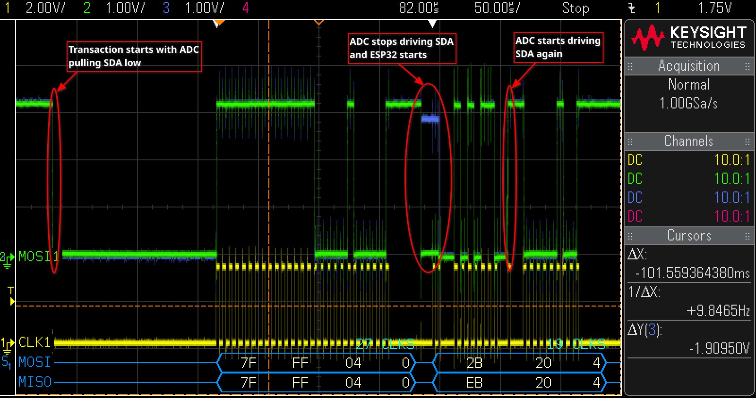The image size is (756, 398).
Task: Click the yellow DC 10.0:1 channel row
Action: pyautogui.click(x=689, y=160)
